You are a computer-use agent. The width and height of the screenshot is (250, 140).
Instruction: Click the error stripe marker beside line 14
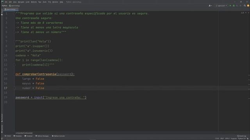[249, 75]
